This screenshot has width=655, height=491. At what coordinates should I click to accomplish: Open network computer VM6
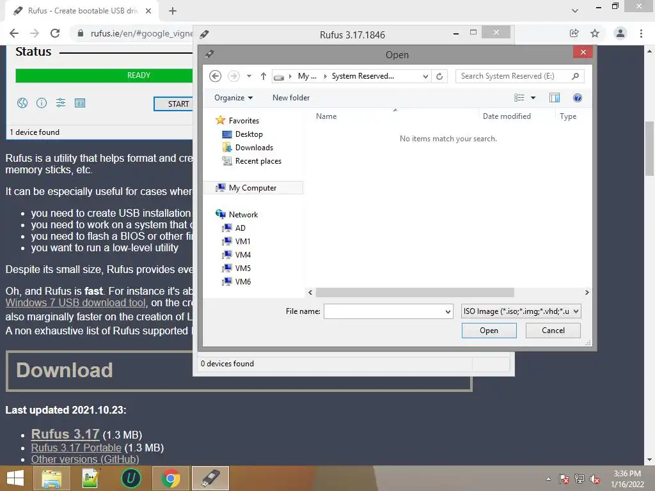(x=242, y=281)
